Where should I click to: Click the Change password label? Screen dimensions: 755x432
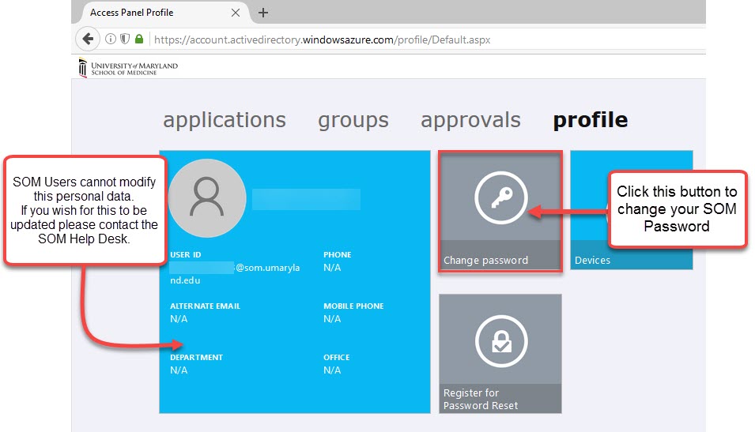click(485, 260)
